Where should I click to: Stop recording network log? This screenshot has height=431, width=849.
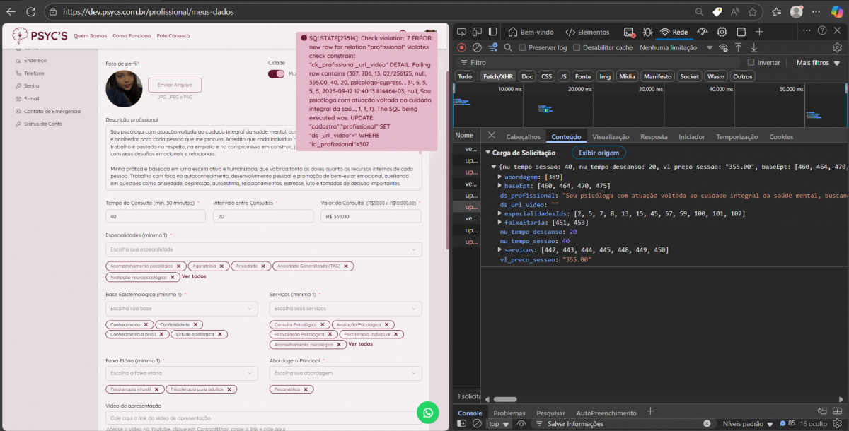(x=461, y=47)
